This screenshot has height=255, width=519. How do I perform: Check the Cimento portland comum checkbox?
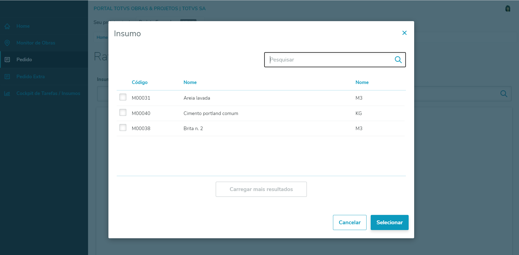[123, 113]
